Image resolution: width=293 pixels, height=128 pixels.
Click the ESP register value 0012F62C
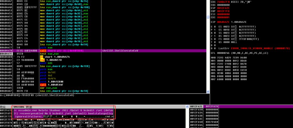pyautogui.click(x=224, y=8)
